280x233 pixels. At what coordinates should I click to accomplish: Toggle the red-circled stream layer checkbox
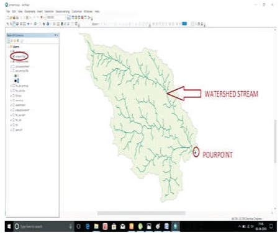point(13,56)
